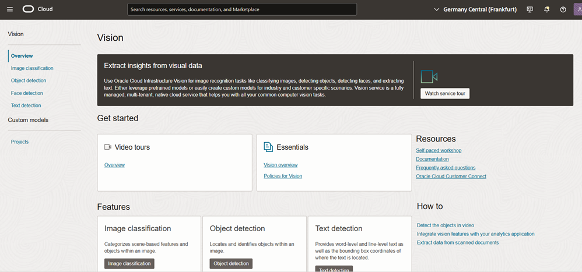
Task: Open the hamburger navigation menu
Action: 9,9
